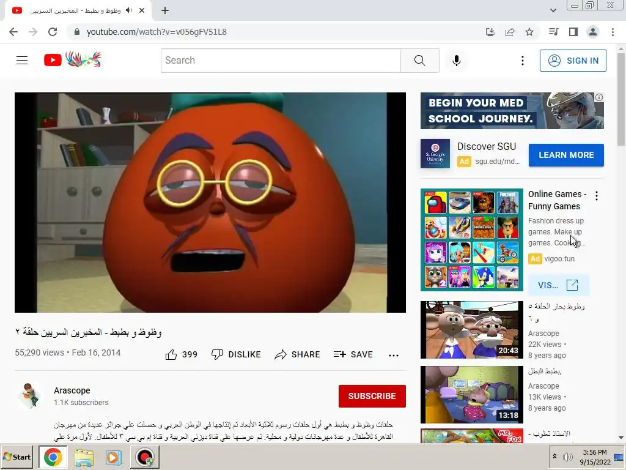The height and width of the screenshot is (470, 626).
Task: Click the page vertical scrollbar thumb
Action: click(621, 99)
